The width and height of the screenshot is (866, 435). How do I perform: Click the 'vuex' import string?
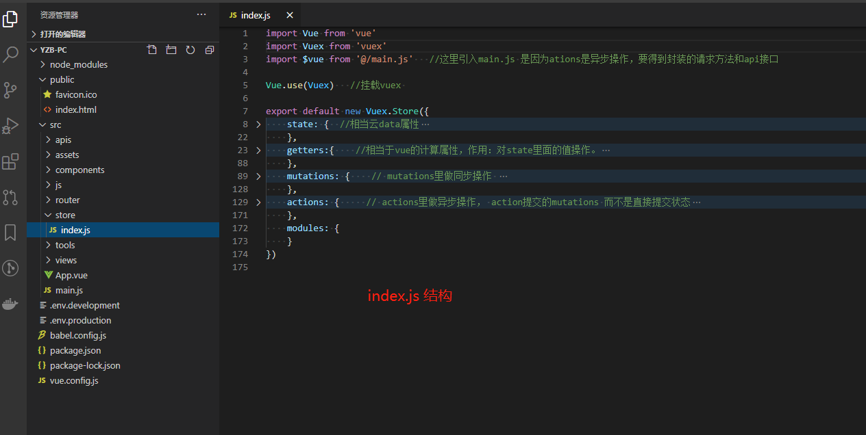coord(371,46)
